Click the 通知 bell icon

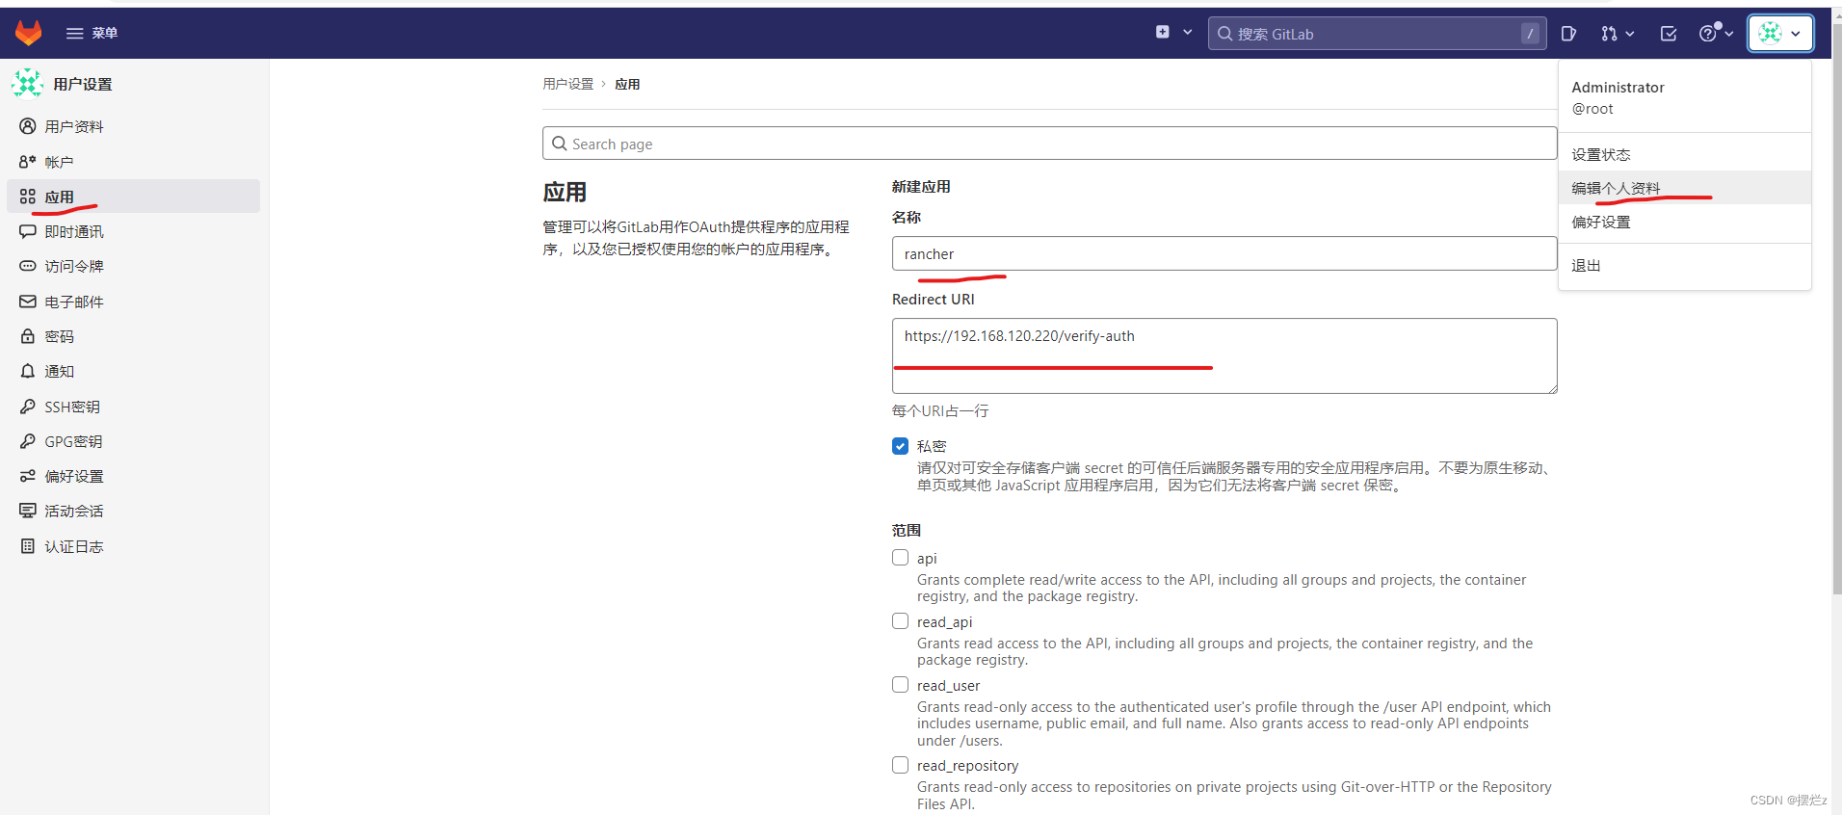tap(28, 371)
